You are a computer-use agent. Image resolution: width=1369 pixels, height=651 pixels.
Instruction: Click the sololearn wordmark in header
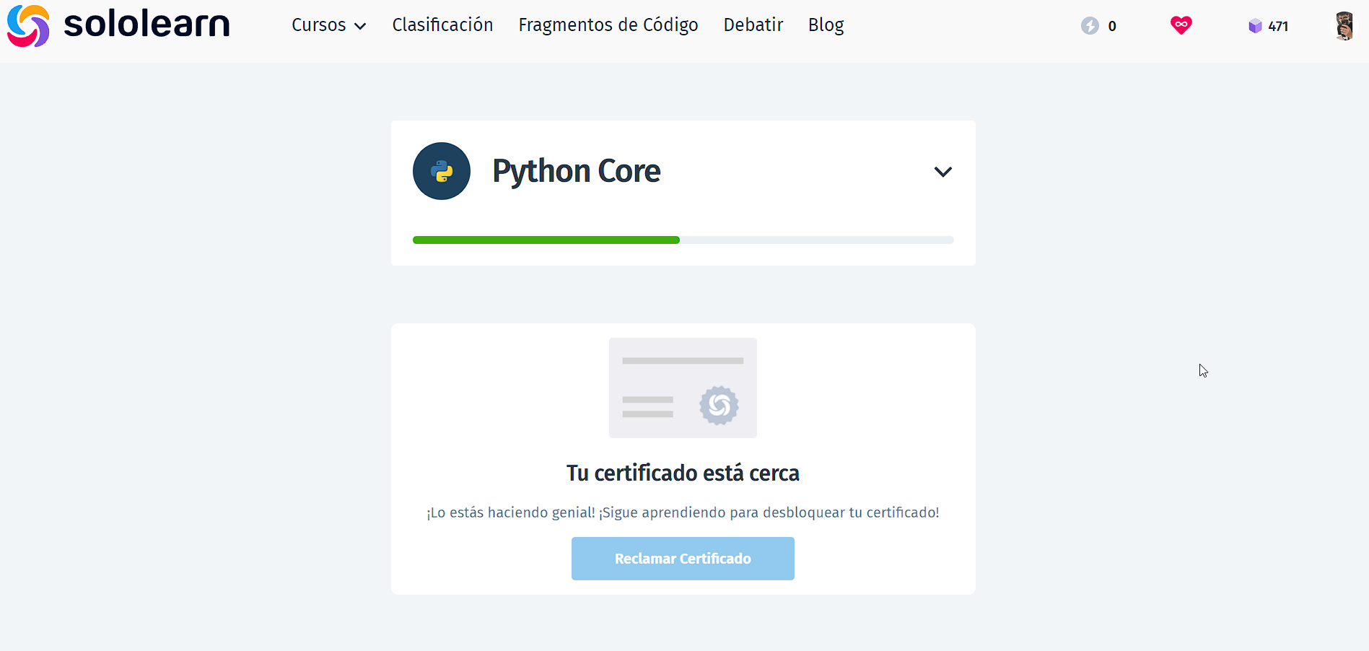[146, 24]
